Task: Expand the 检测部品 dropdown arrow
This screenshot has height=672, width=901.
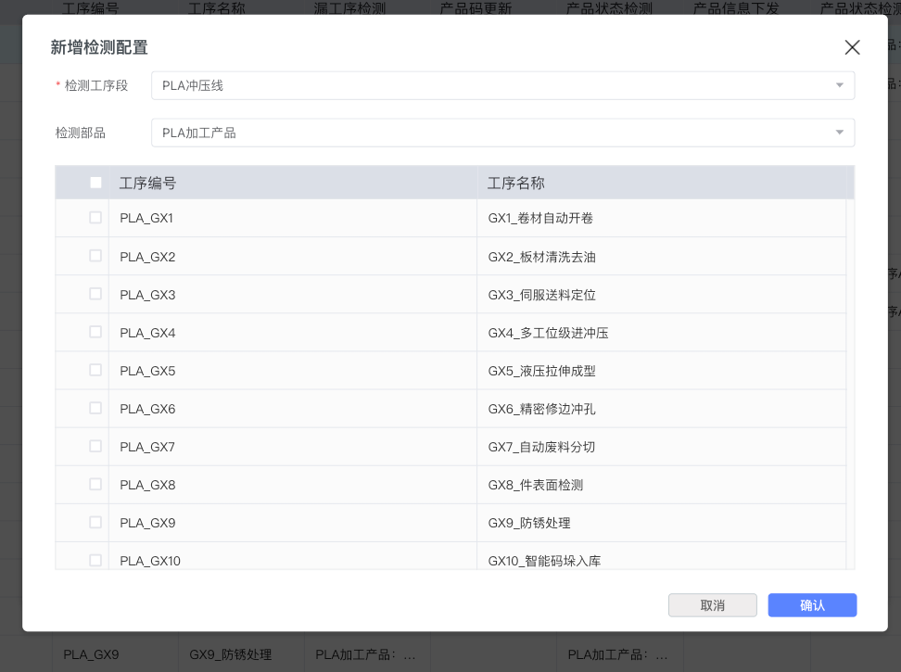Action: point(839,133)
